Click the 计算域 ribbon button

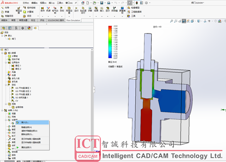tap(28, 12)
